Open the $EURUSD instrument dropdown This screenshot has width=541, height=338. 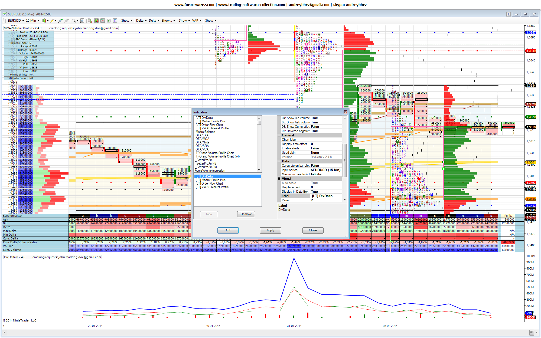15,21
